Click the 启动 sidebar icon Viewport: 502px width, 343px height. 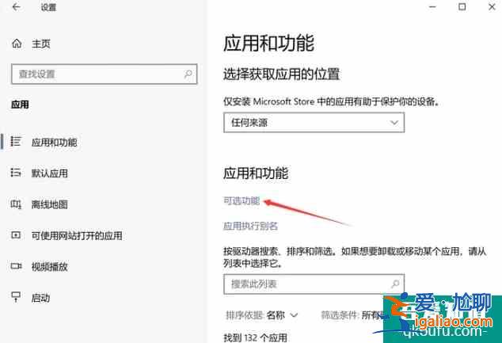coord(16,297)
